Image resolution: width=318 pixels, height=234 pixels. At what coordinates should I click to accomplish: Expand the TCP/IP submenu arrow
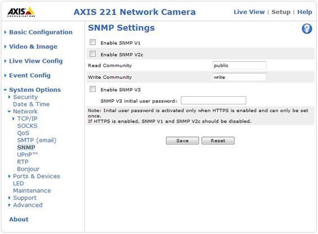tap(13, 119)
